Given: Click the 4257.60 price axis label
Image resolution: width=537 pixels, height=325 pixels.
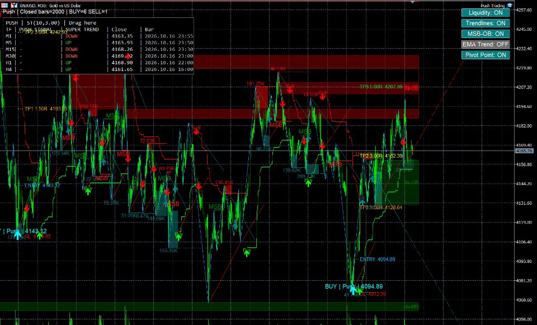Looking at the screenshot, I should (524, 10).
